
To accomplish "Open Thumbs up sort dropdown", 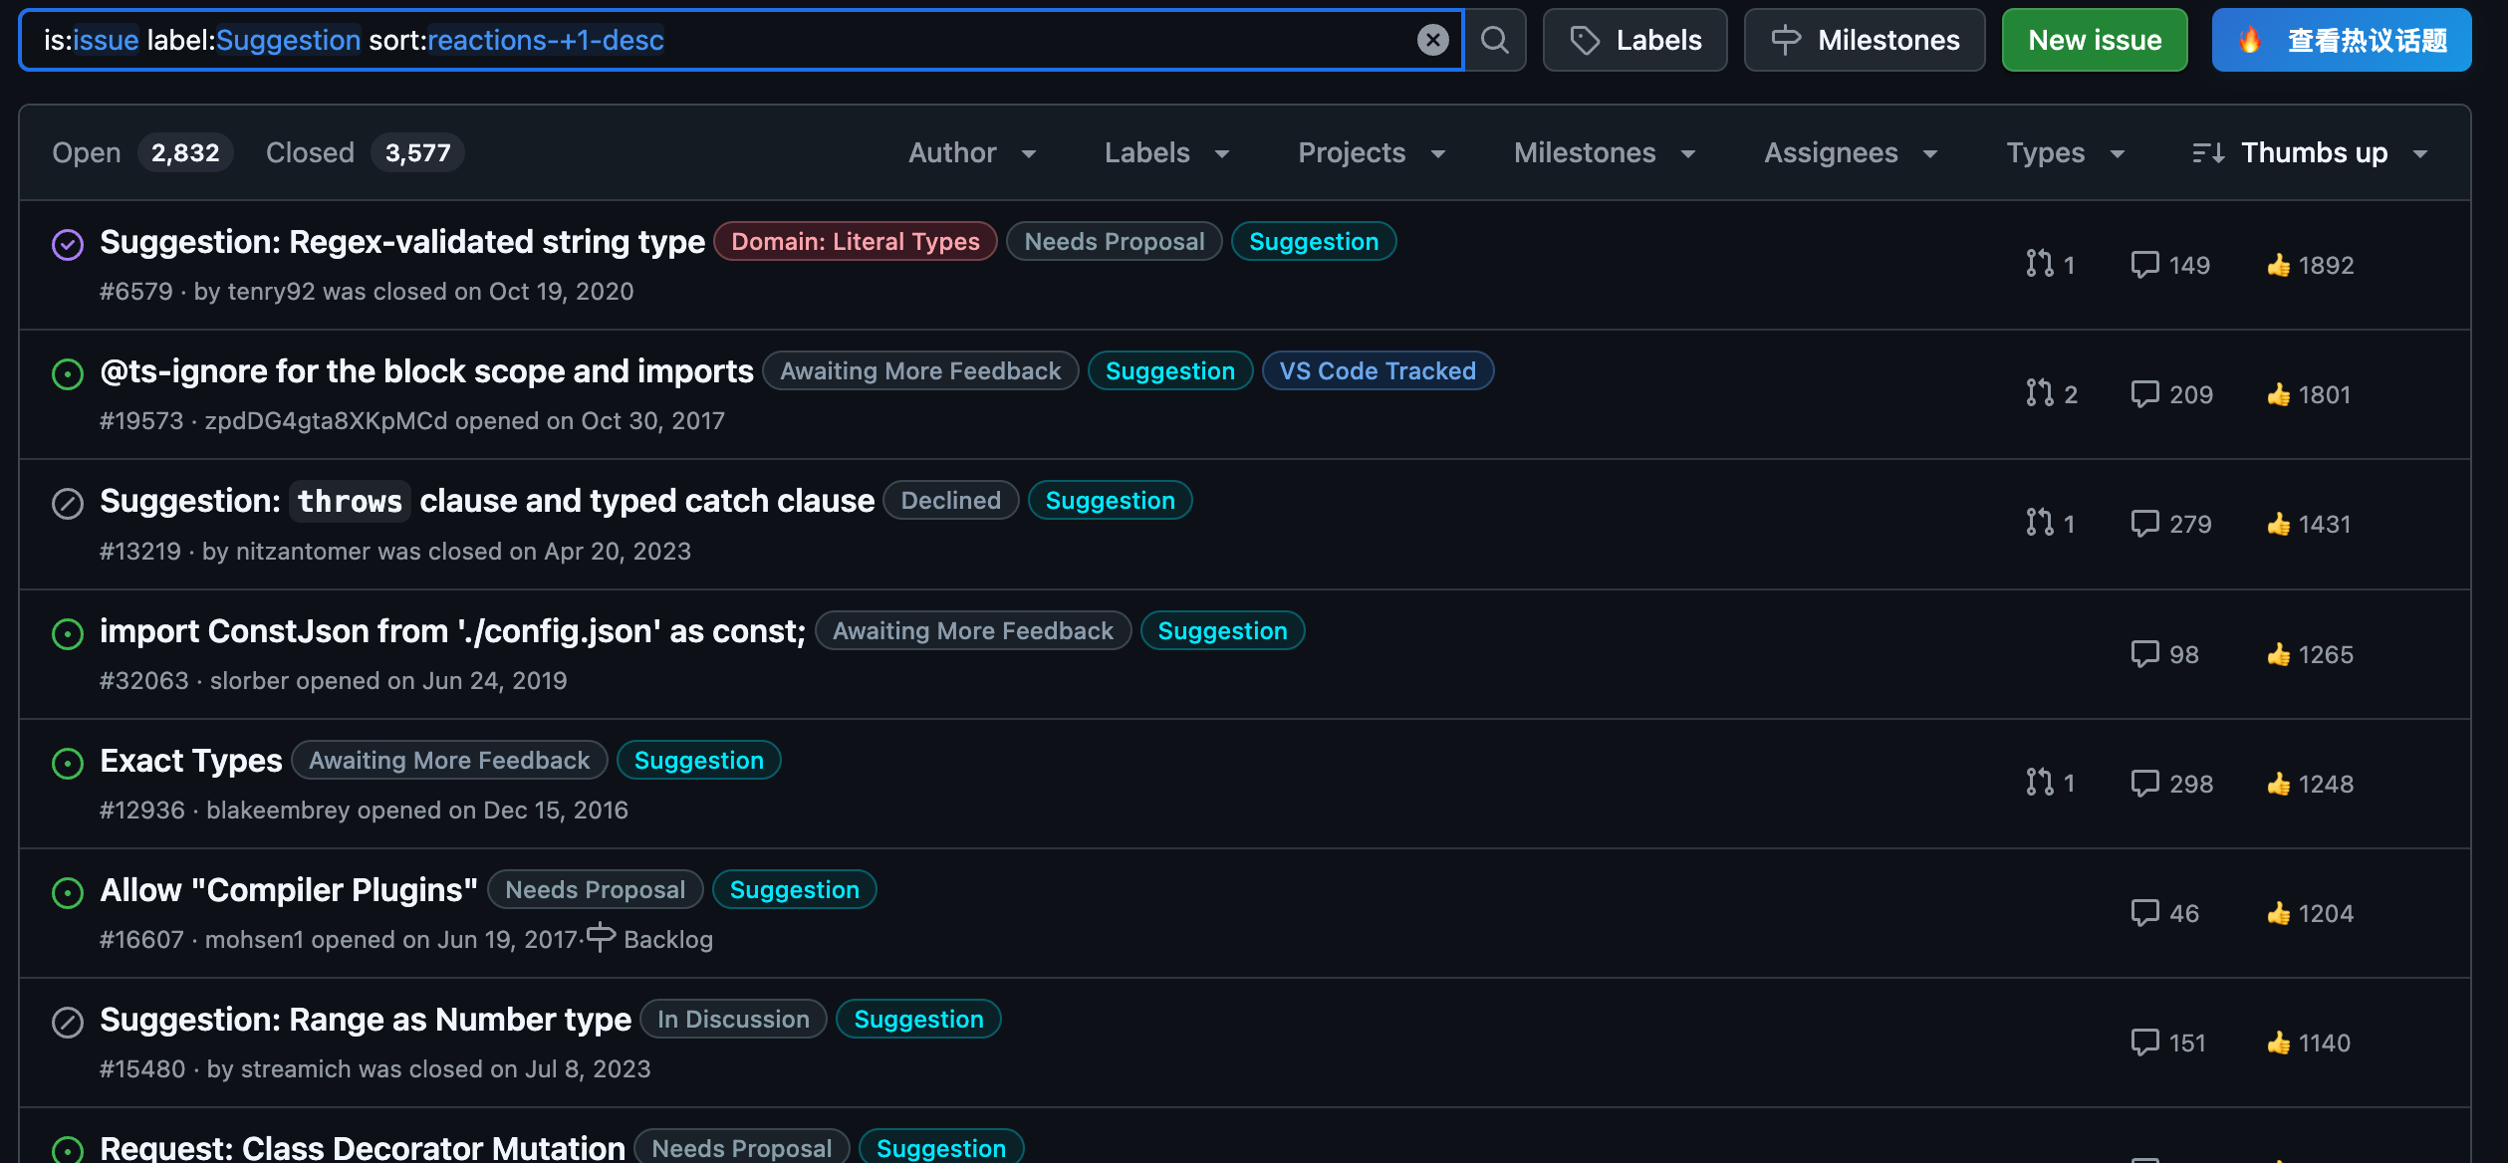I will click(x=2311, y=152).
